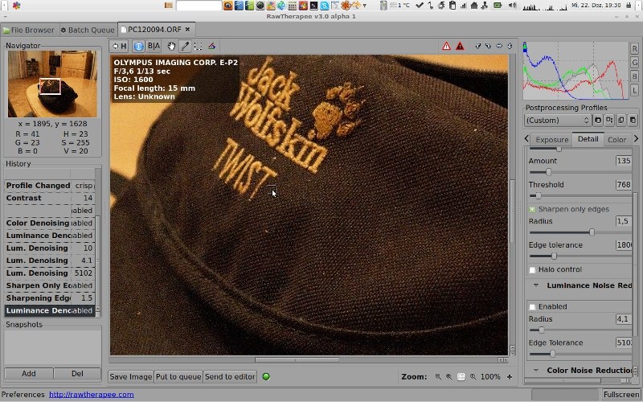Toggle the image info overlay icon

[x=138, y=47]
